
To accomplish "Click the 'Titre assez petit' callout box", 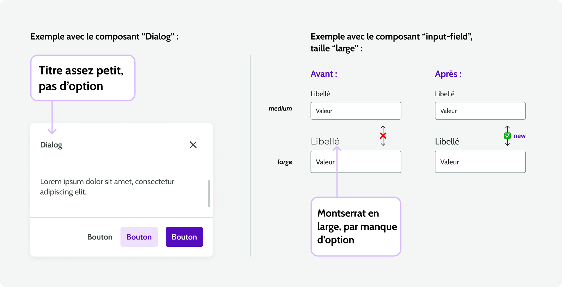I will [x=83, y=78].
